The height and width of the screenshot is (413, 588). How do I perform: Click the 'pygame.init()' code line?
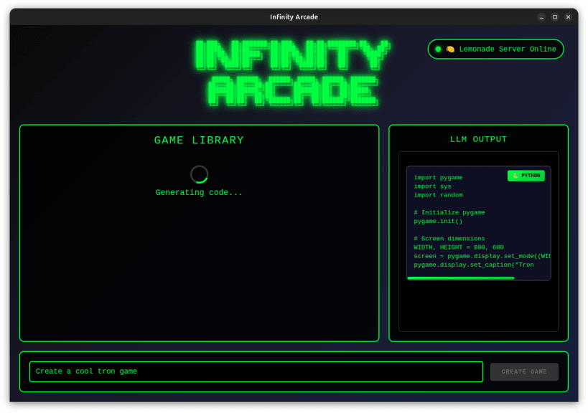(438, 221)
